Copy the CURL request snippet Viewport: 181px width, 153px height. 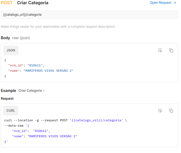171,111
